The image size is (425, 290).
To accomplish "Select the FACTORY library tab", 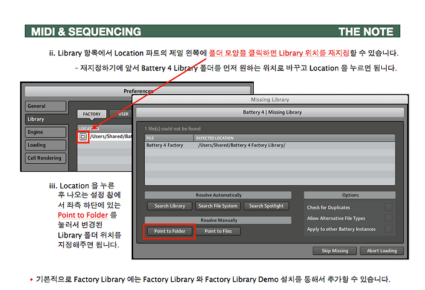I will pos(91,114).
